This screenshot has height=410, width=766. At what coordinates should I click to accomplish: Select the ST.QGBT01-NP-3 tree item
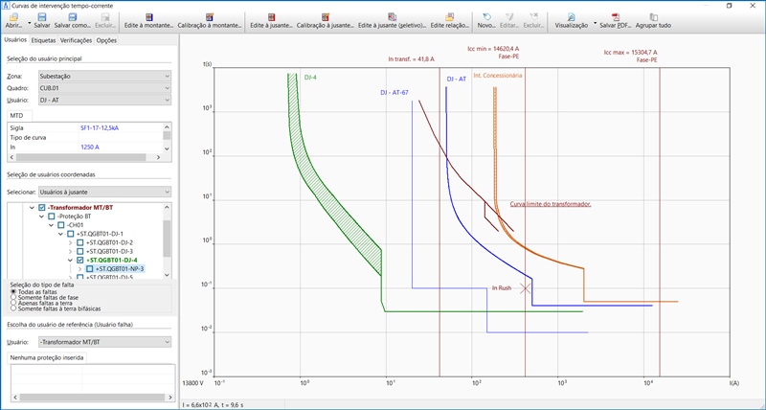click(x=119, y=269)
